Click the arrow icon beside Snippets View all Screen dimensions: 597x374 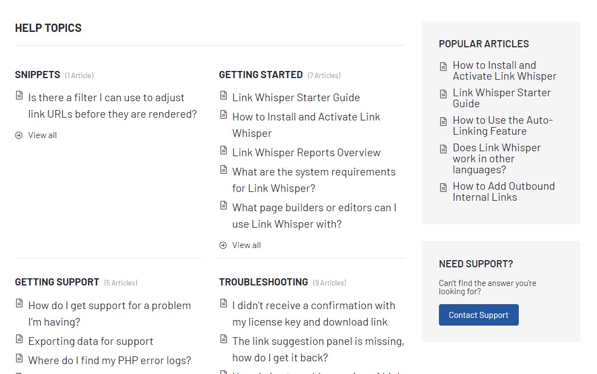point(19,135)
